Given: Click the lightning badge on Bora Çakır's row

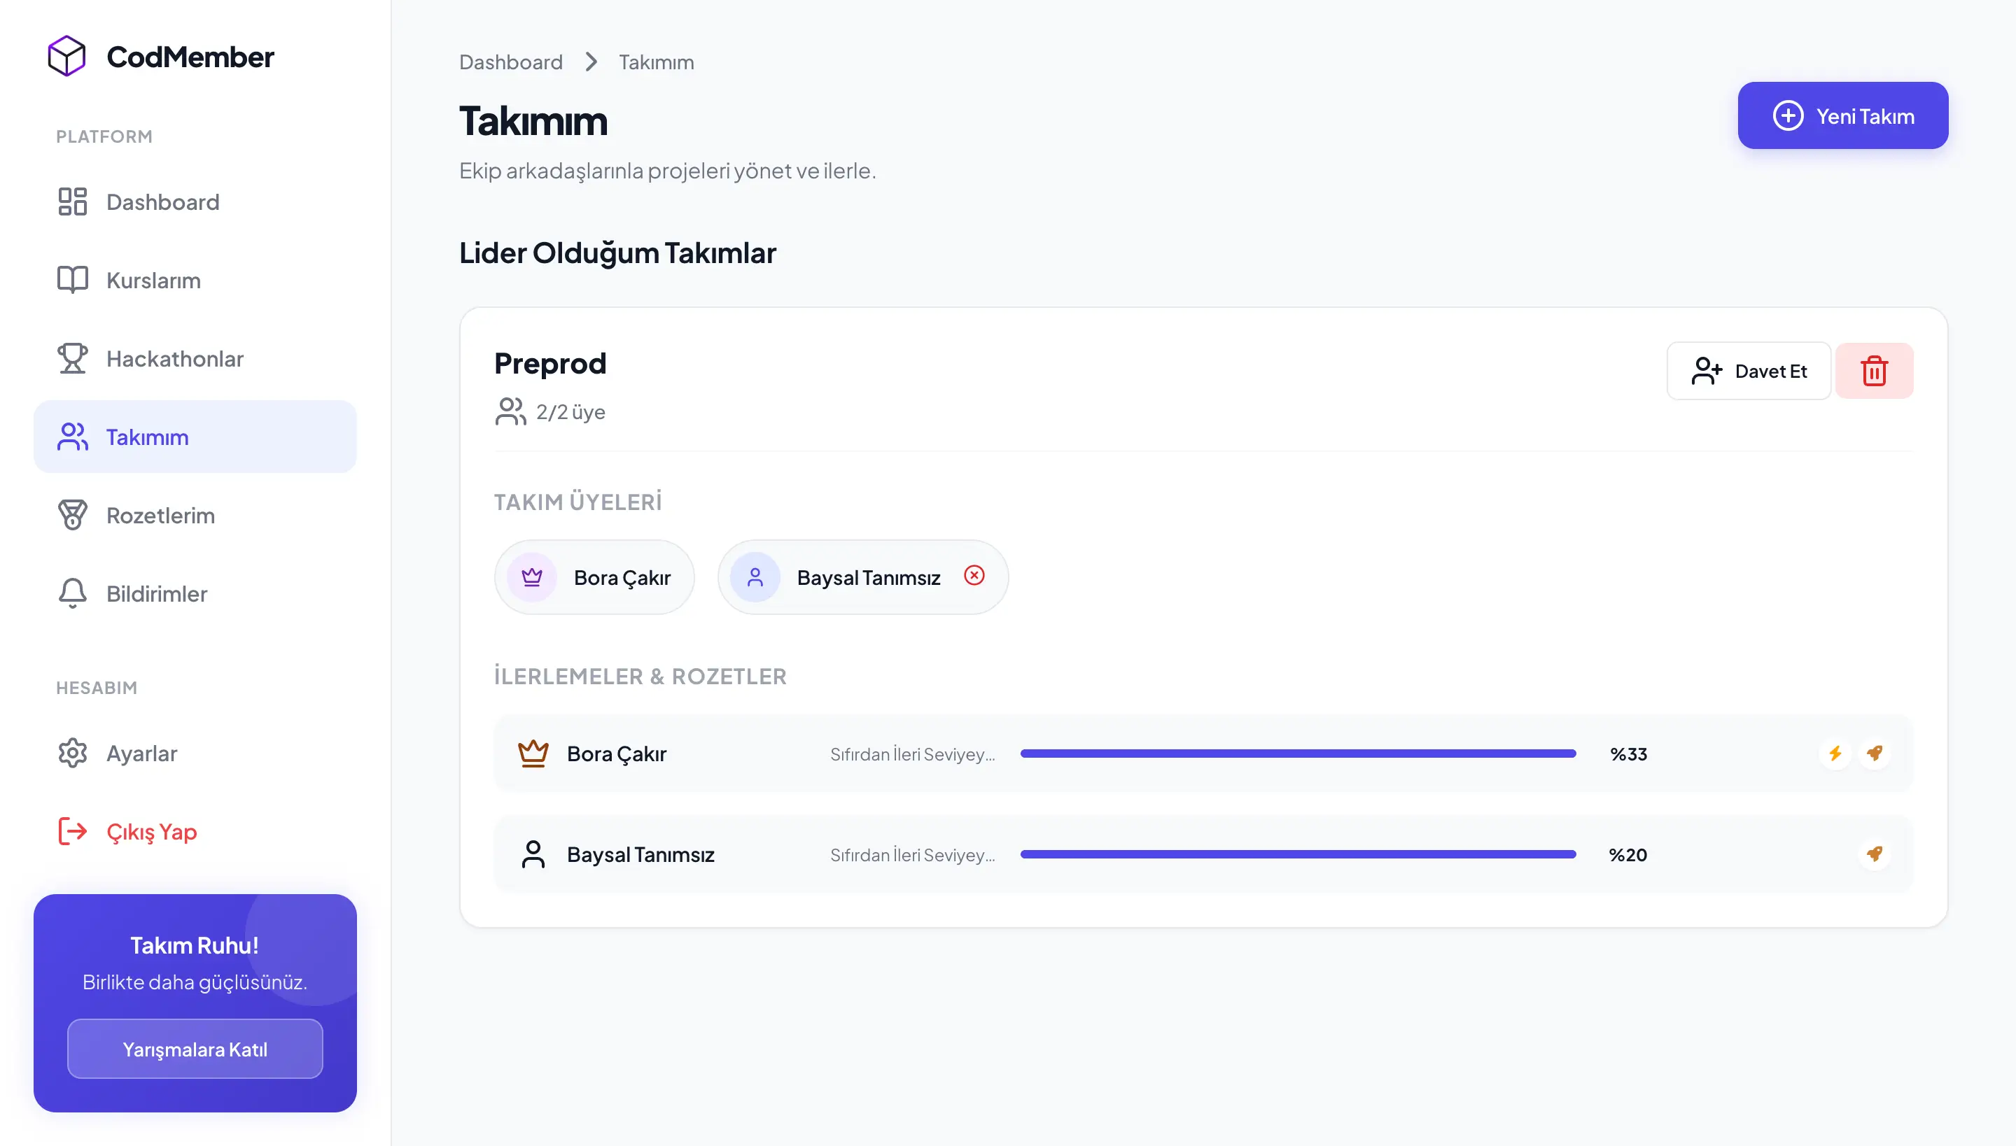Looking at the screenshot, I should coord(1835,754).
